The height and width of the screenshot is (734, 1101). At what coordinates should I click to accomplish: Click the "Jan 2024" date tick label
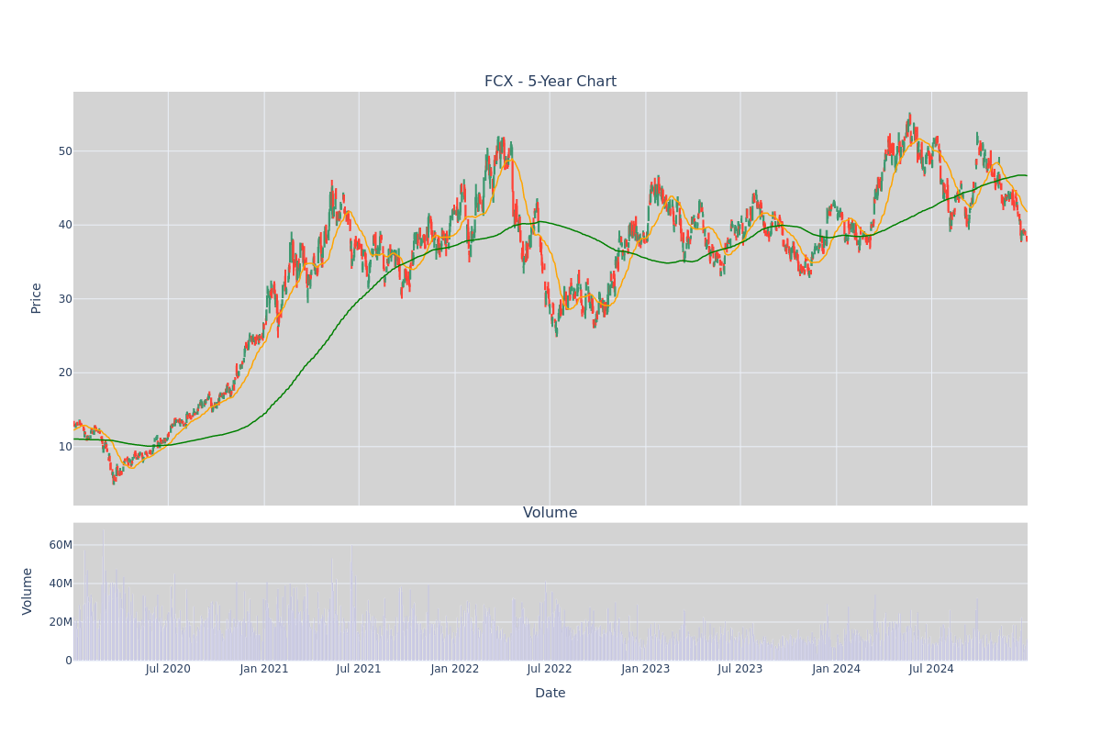[x=837, y=669]
